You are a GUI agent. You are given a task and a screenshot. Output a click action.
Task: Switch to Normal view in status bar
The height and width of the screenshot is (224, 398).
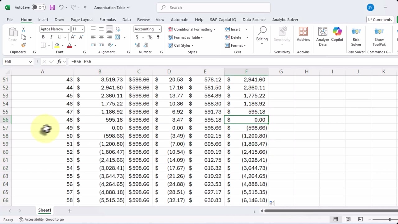[x=336, y=219]
